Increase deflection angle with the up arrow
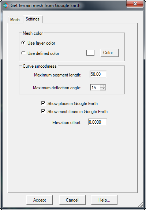Screen dimensions: 146x210 pyautogui.click(x=103, y=86)
